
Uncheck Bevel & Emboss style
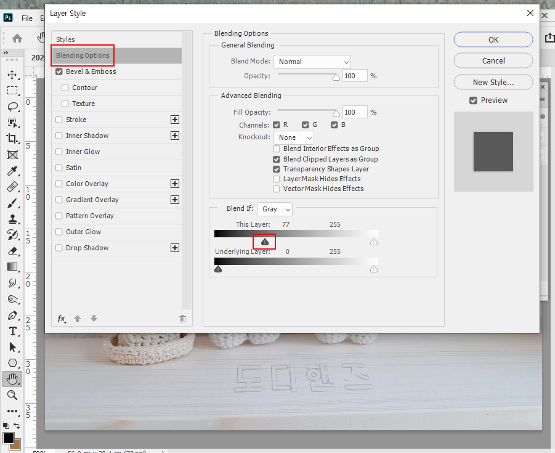tap(59, 71)
